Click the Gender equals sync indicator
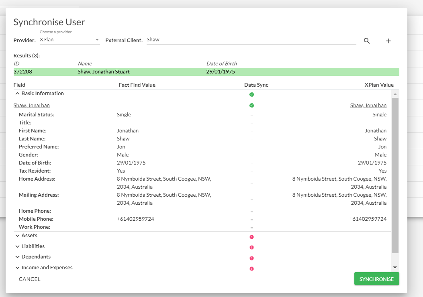 251,155
